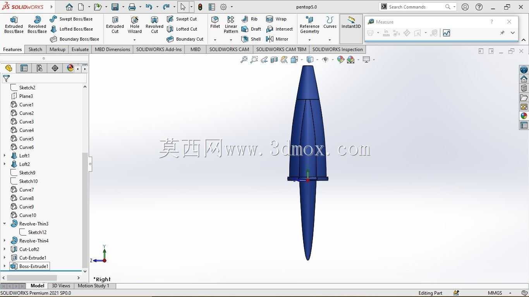Switch to the Evaluate tab

coord(80,49)
